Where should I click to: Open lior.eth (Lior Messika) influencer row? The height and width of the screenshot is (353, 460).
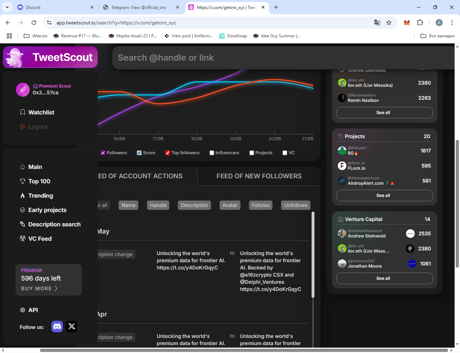tap(385, 83)
